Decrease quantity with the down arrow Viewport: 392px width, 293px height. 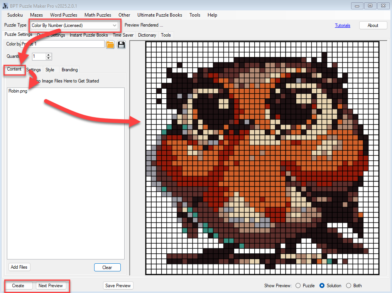(49, 58)
